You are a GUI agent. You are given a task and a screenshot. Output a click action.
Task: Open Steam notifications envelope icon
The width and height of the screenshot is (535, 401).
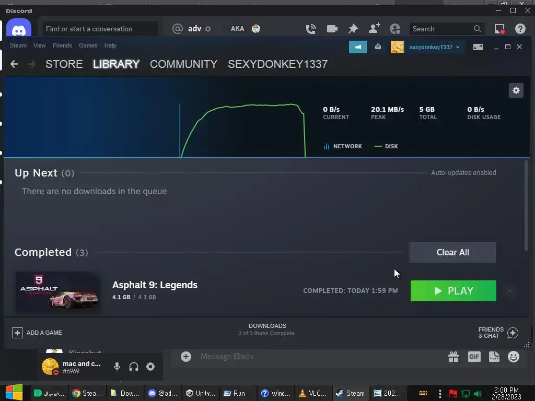click(x=378, y=47)
